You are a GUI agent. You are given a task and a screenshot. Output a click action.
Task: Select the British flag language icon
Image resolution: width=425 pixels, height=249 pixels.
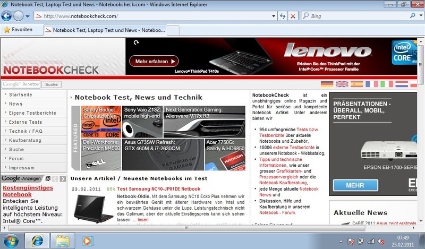(342, 84)
